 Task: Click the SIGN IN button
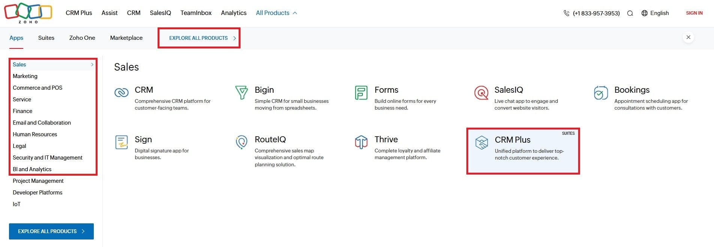pos(694,13)
